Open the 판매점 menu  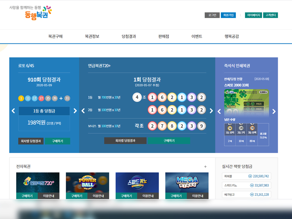(x=164, y=36)
